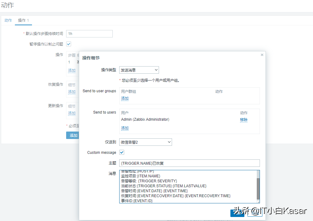Click 添加 under Send to user groups

click(125, 98)
